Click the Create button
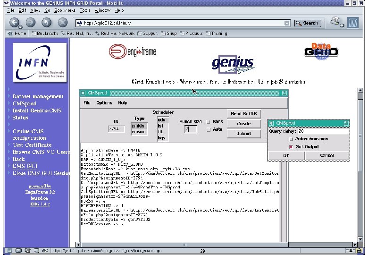Image resolution: width=368 pixels, height=255 pixels. pyautogui.click(x=244, y=124)
